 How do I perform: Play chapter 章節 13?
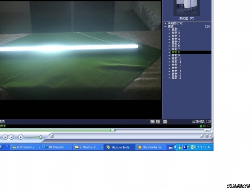point(176,68)
